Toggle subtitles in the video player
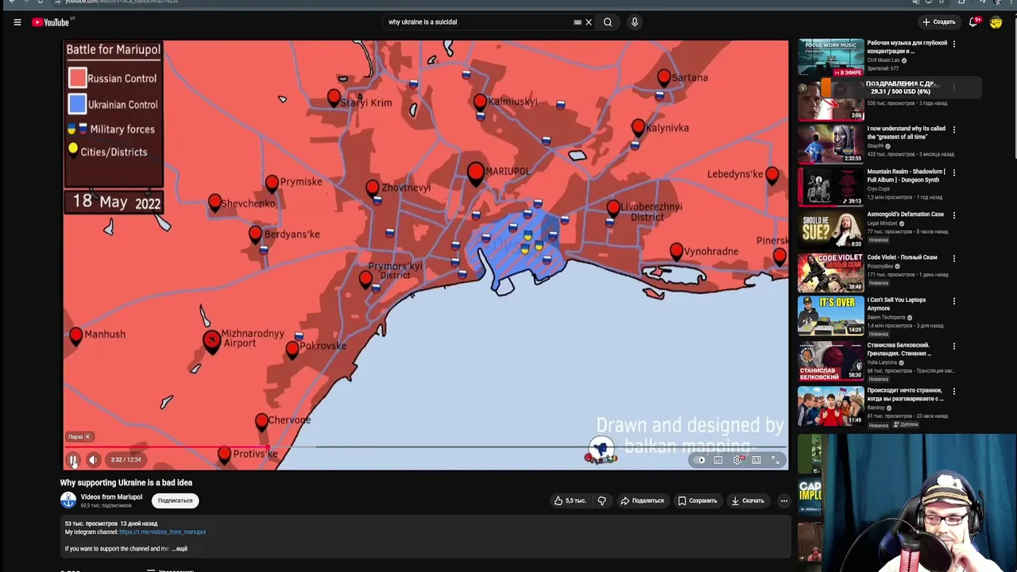Viewport: 1017px width, 572px height. click(x=718, y=460)
